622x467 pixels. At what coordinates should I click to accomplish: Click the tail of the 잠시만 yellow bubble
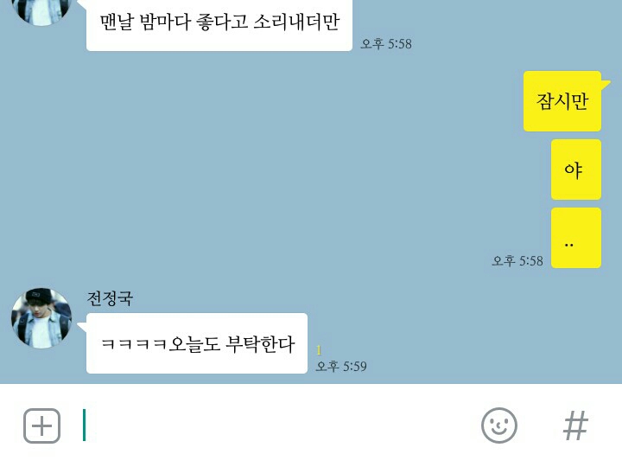[606, 83]
